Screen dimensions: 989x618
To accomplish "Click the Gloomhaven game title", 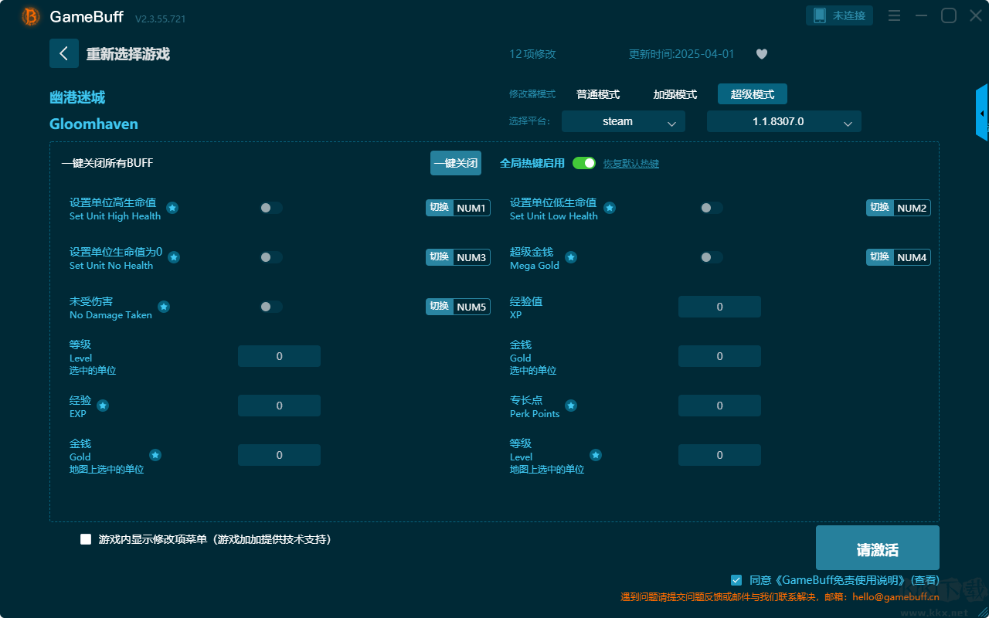I will (x=93, y=124).
